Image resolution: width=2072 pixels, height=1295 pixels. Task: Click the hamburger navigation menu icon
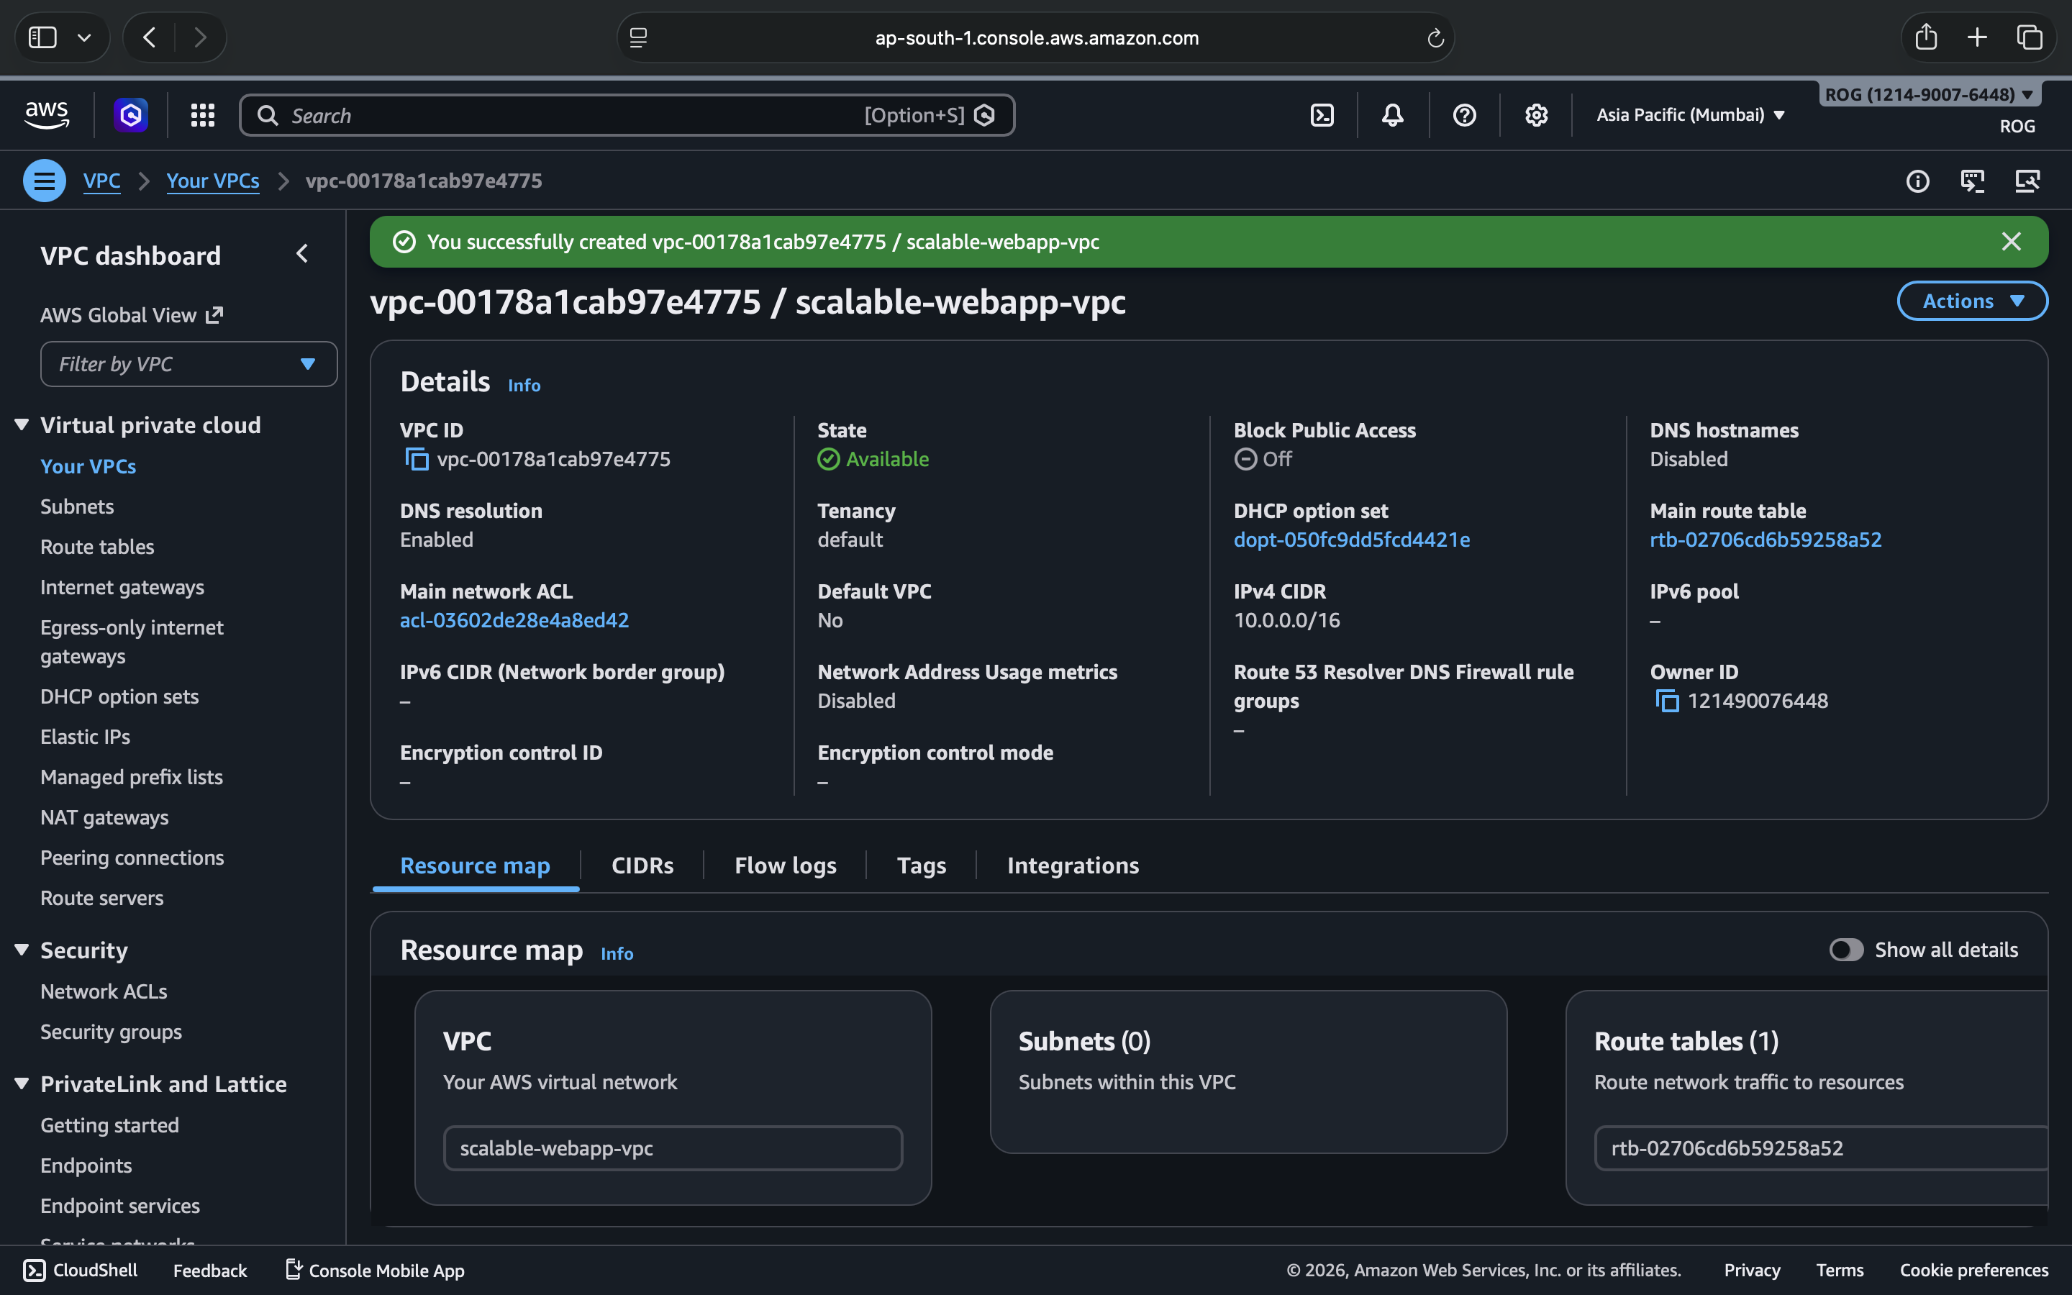(x=45, y=181)
